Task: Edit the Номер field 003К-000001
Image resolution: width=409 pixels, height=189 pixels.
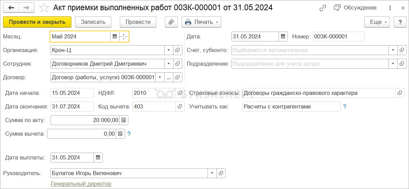Action: [338, 37]
